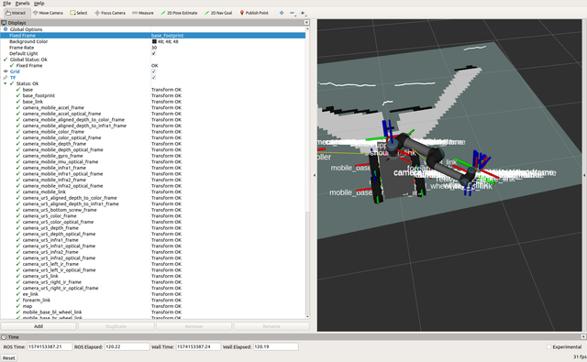587x362 pixels.
Task: Click the Duplicate button
Action: click(116, 326)
